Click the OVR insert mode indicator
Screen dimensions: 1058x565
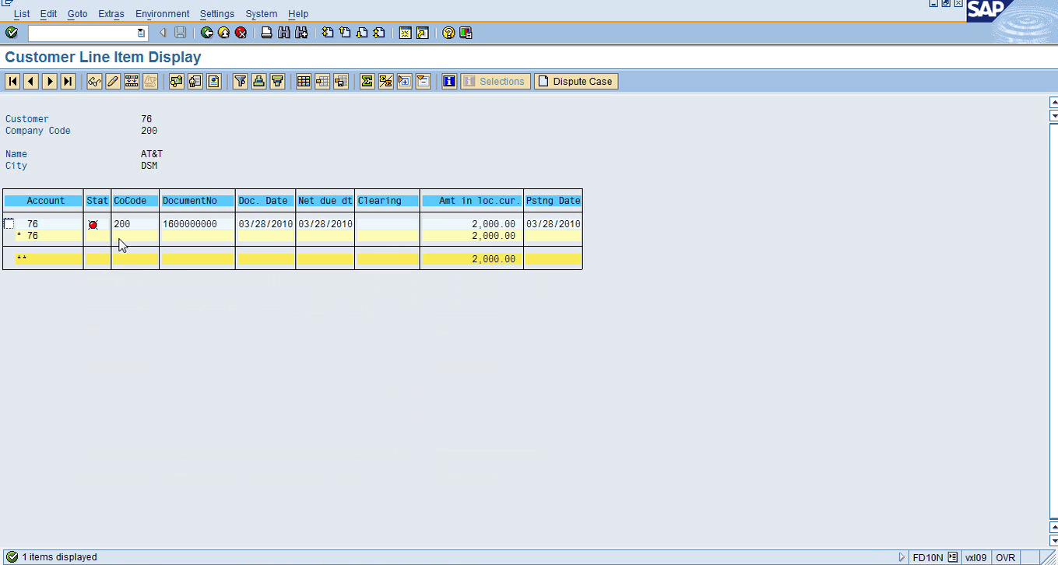point(1006,557)
